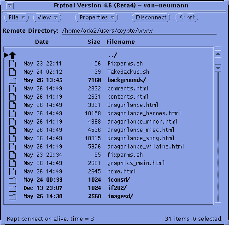Image resolution: width=229 pixels, height=225 pixels.
Task: Click the parent directory up-arrow icon
Action: tap(12, 55)
